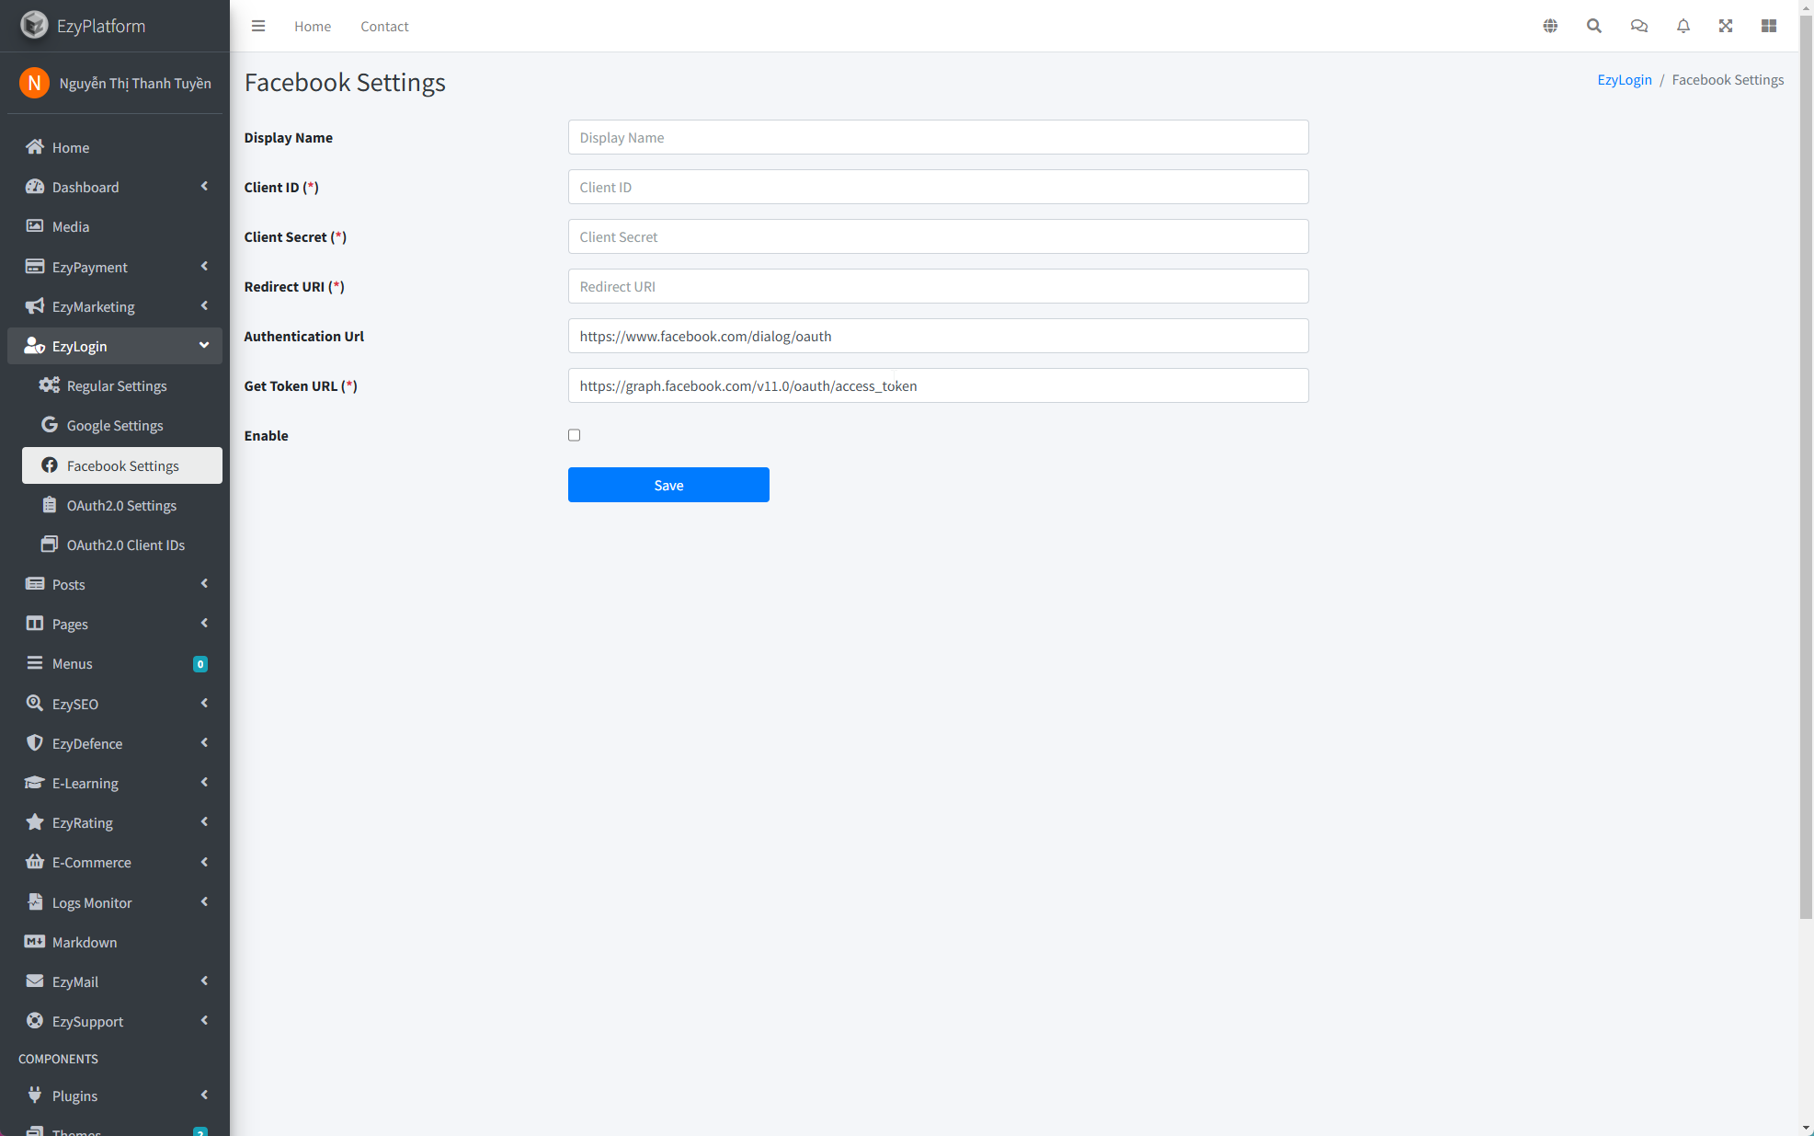This screenshot has height=1136, width=1814.
Task: Expand the Posts menu chevron
Action: click(204, 584)
